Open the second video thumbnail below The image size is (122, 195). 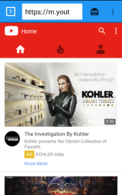(x=61, y=186)
